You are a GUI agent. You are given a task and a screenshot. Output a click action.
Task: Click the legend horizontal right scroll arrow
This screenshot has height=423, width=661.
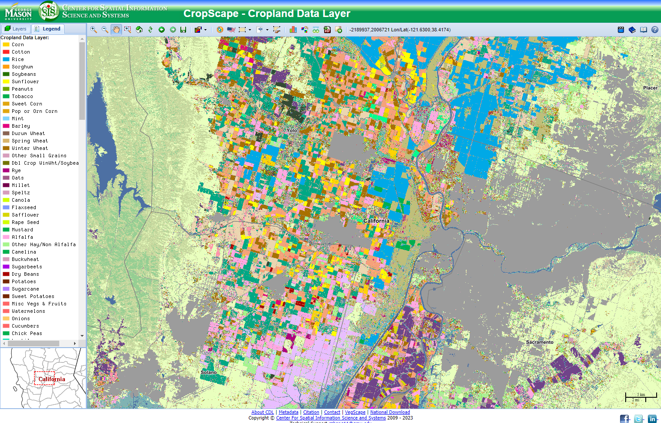coord(75,343)
